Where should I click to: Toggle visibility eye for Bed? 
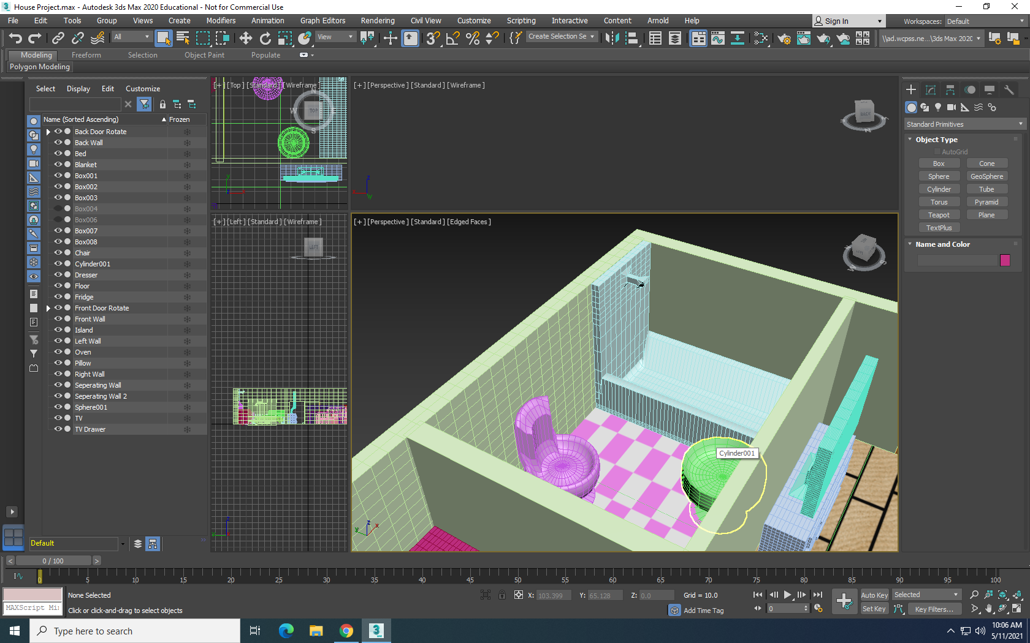[x=58, y=153]
